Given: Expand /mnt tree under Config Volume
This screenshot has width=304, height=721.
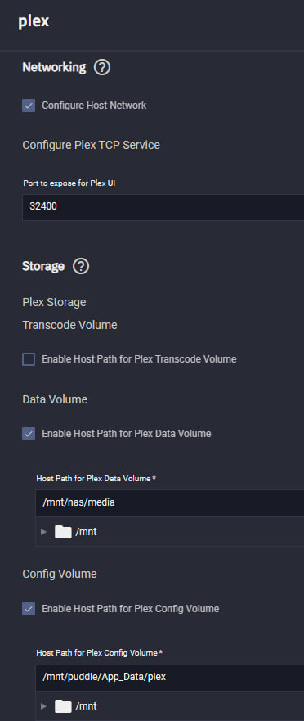Looking at the screenshot, I should tap(44, 705).
